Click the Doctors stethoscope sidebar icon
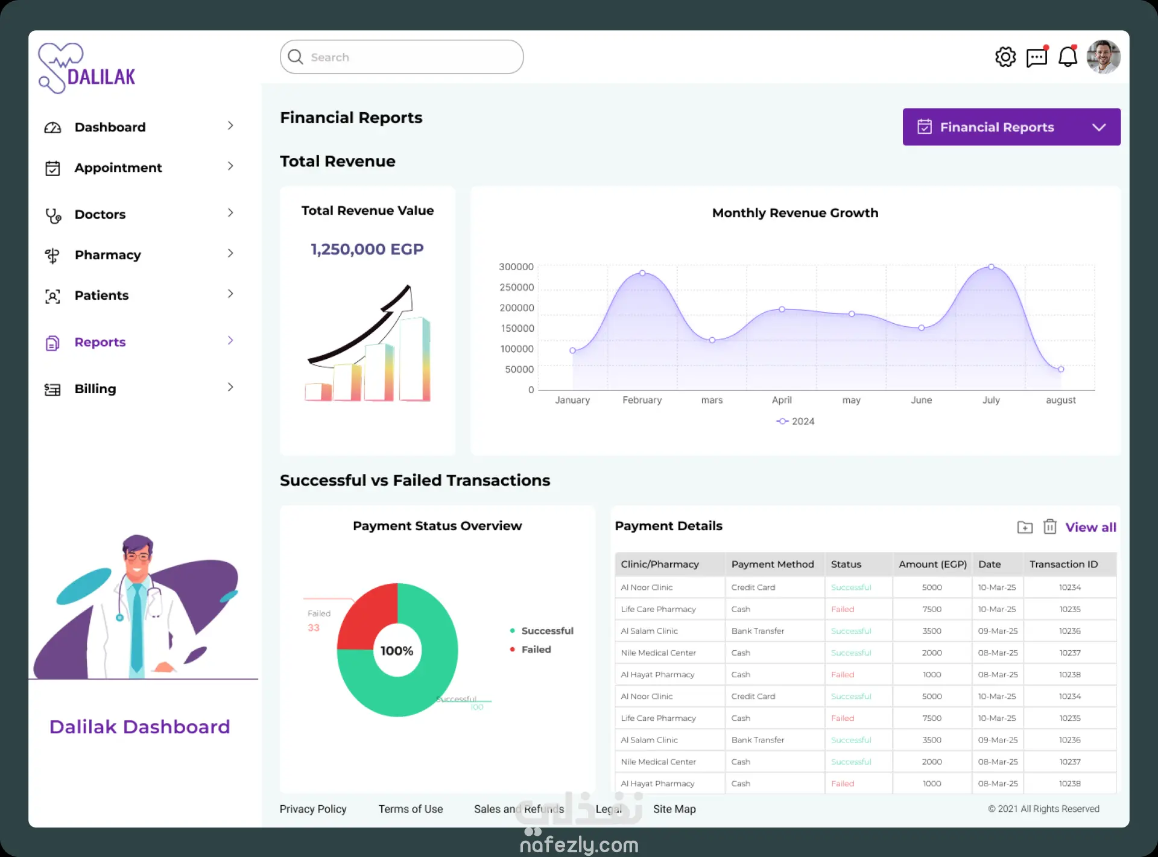The image size is (1158, 857). 53,215
